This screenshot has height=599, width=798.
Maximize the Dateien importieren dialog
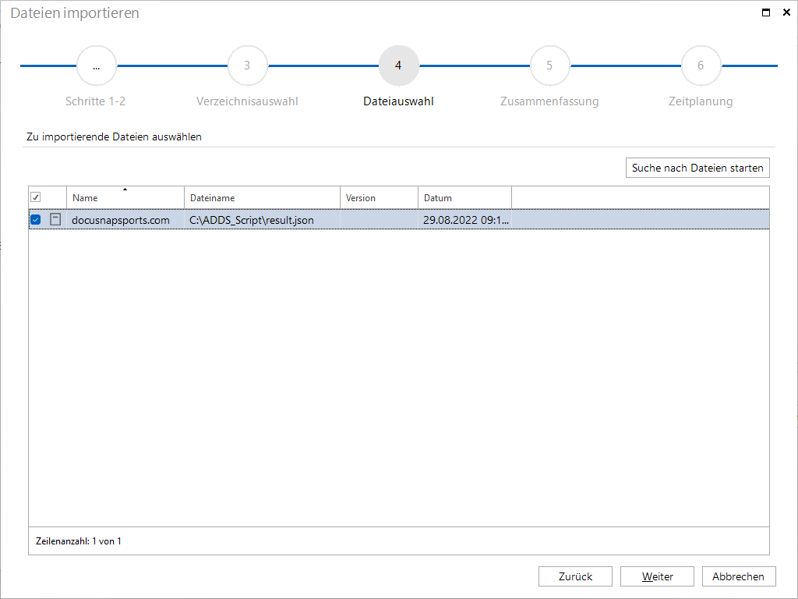tap(766, 12)
